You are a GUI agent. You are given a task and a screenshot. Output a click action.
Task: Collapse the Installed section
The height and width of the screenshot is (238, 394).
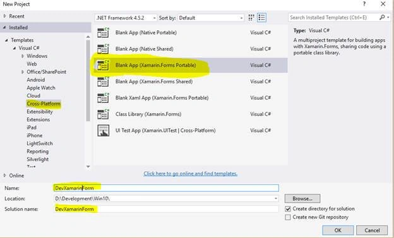4,27
